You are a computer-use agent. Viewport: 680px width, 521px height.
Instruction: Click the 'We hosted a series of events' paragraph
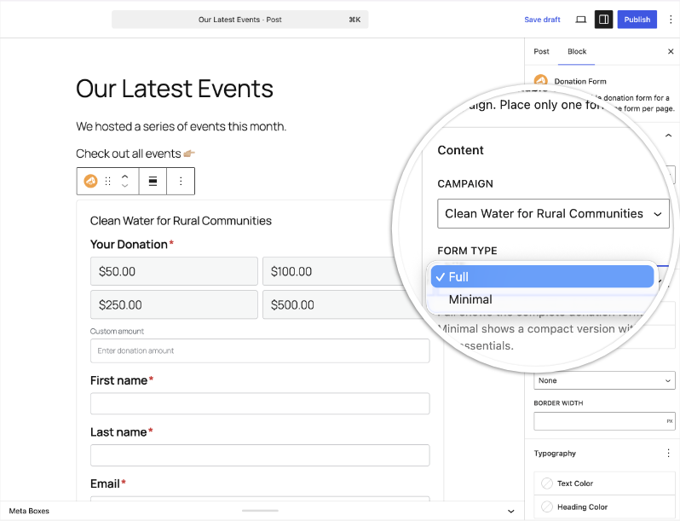181,126
